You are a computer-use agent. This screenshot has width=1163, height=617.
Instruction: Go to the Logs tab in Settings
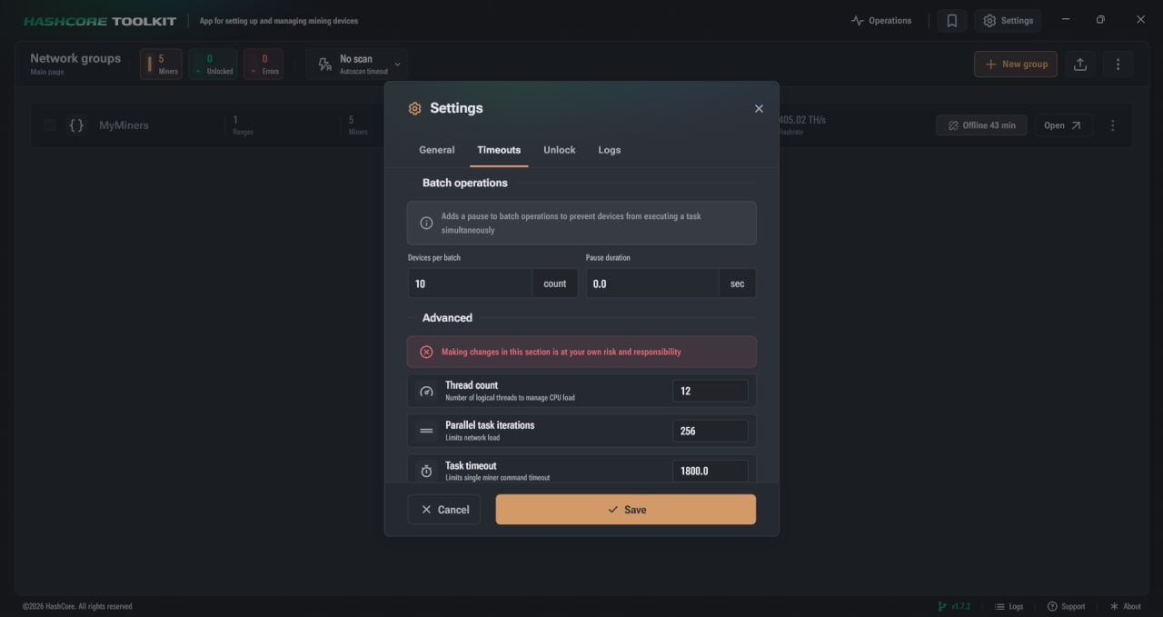pos(610,150)
